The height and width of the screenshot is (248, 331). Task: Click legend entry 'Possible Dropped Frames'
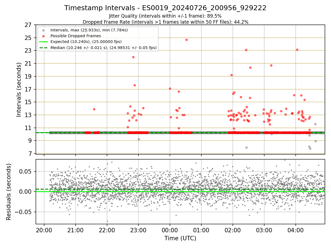[x=76, y=36]
